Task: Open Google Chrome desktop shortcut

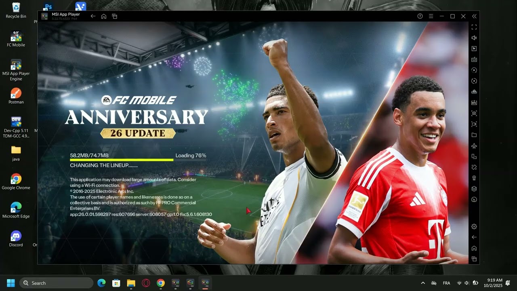Action: [16, 182]
